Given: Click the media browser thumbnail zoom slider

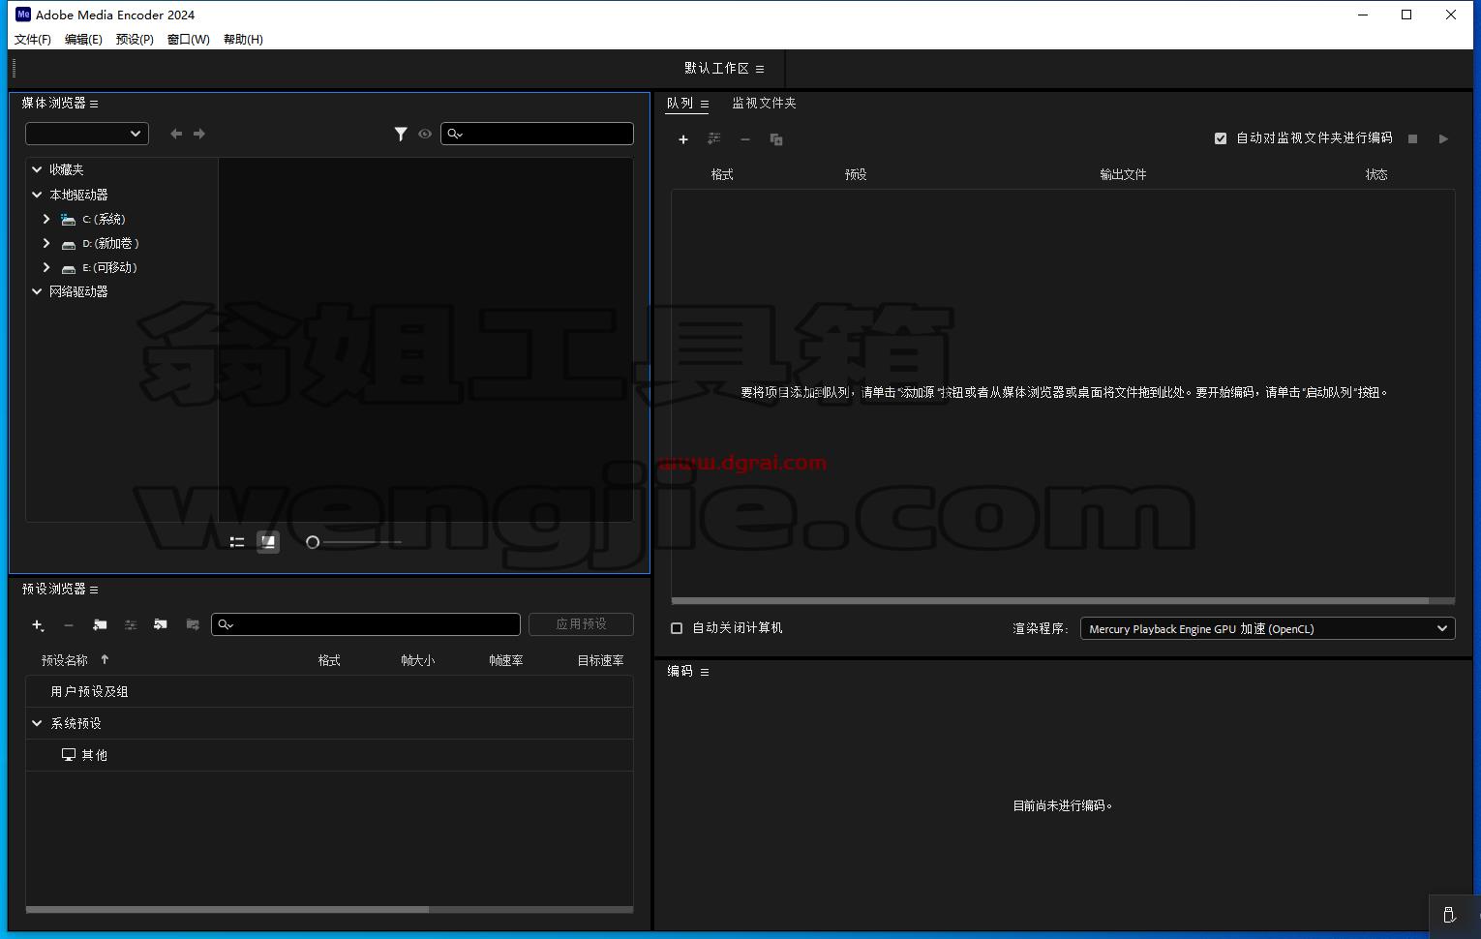Looking at the screenshot, I should [x=354, y=542].
